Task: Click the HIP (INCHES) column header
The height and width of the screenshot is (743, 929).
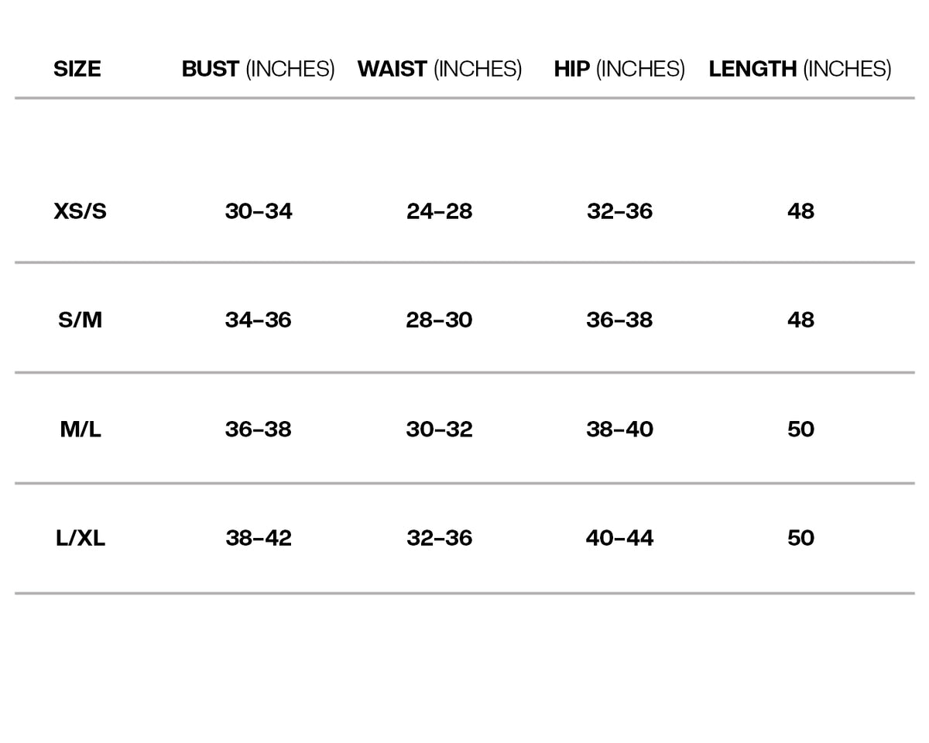Action: click(x=619, y=69)
